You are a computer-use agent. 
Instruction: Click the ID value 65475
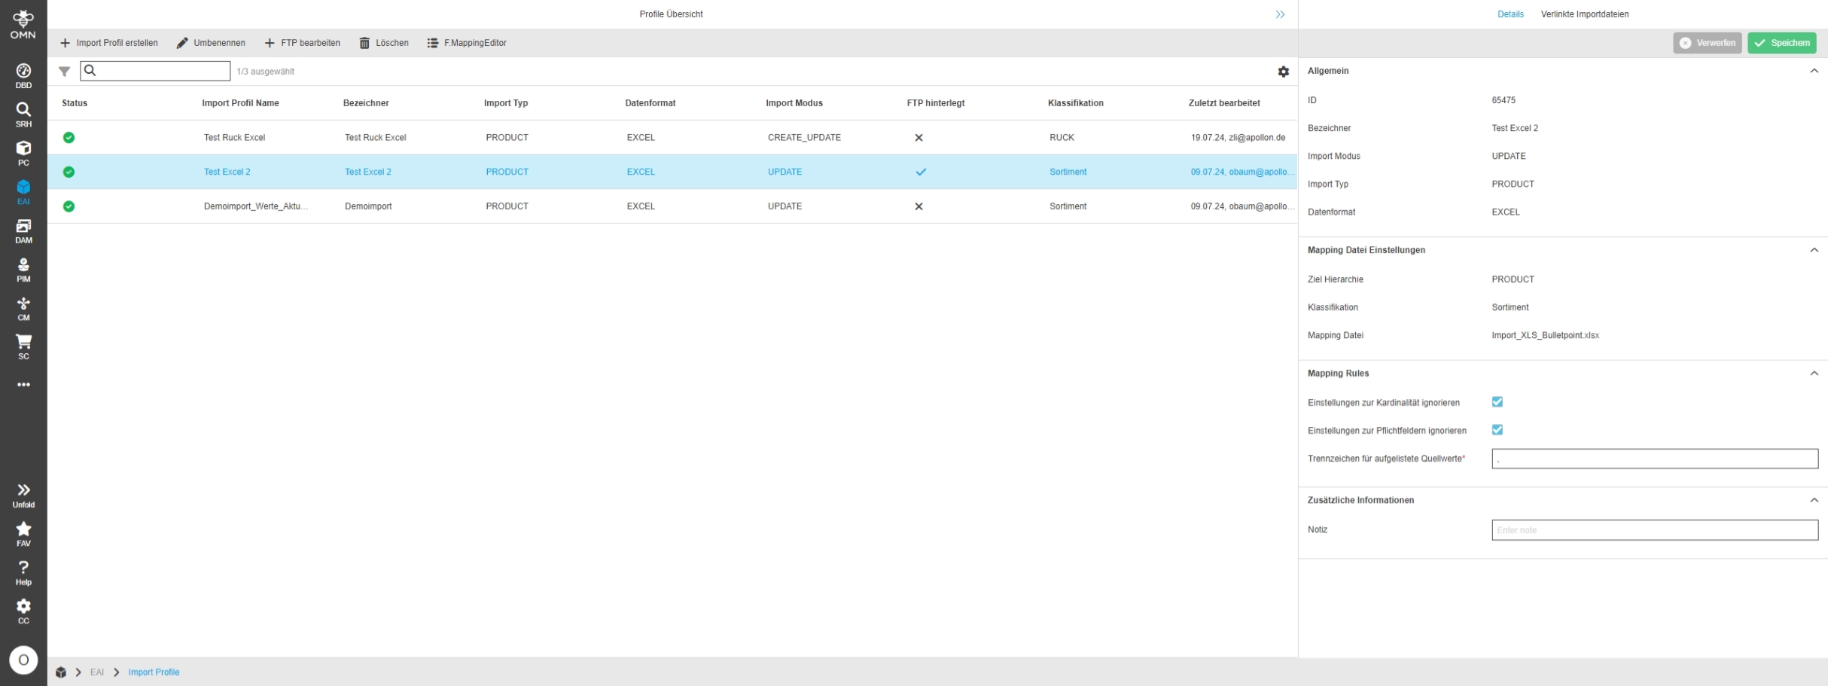click(x=1504, y=100)
